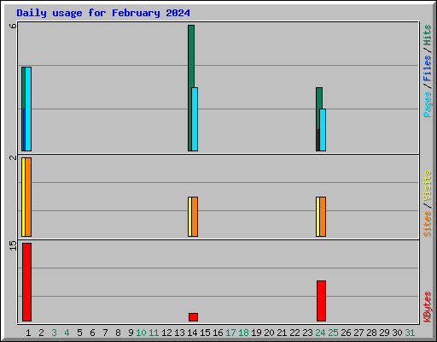Click day label '10' on the x-axis

141,333
